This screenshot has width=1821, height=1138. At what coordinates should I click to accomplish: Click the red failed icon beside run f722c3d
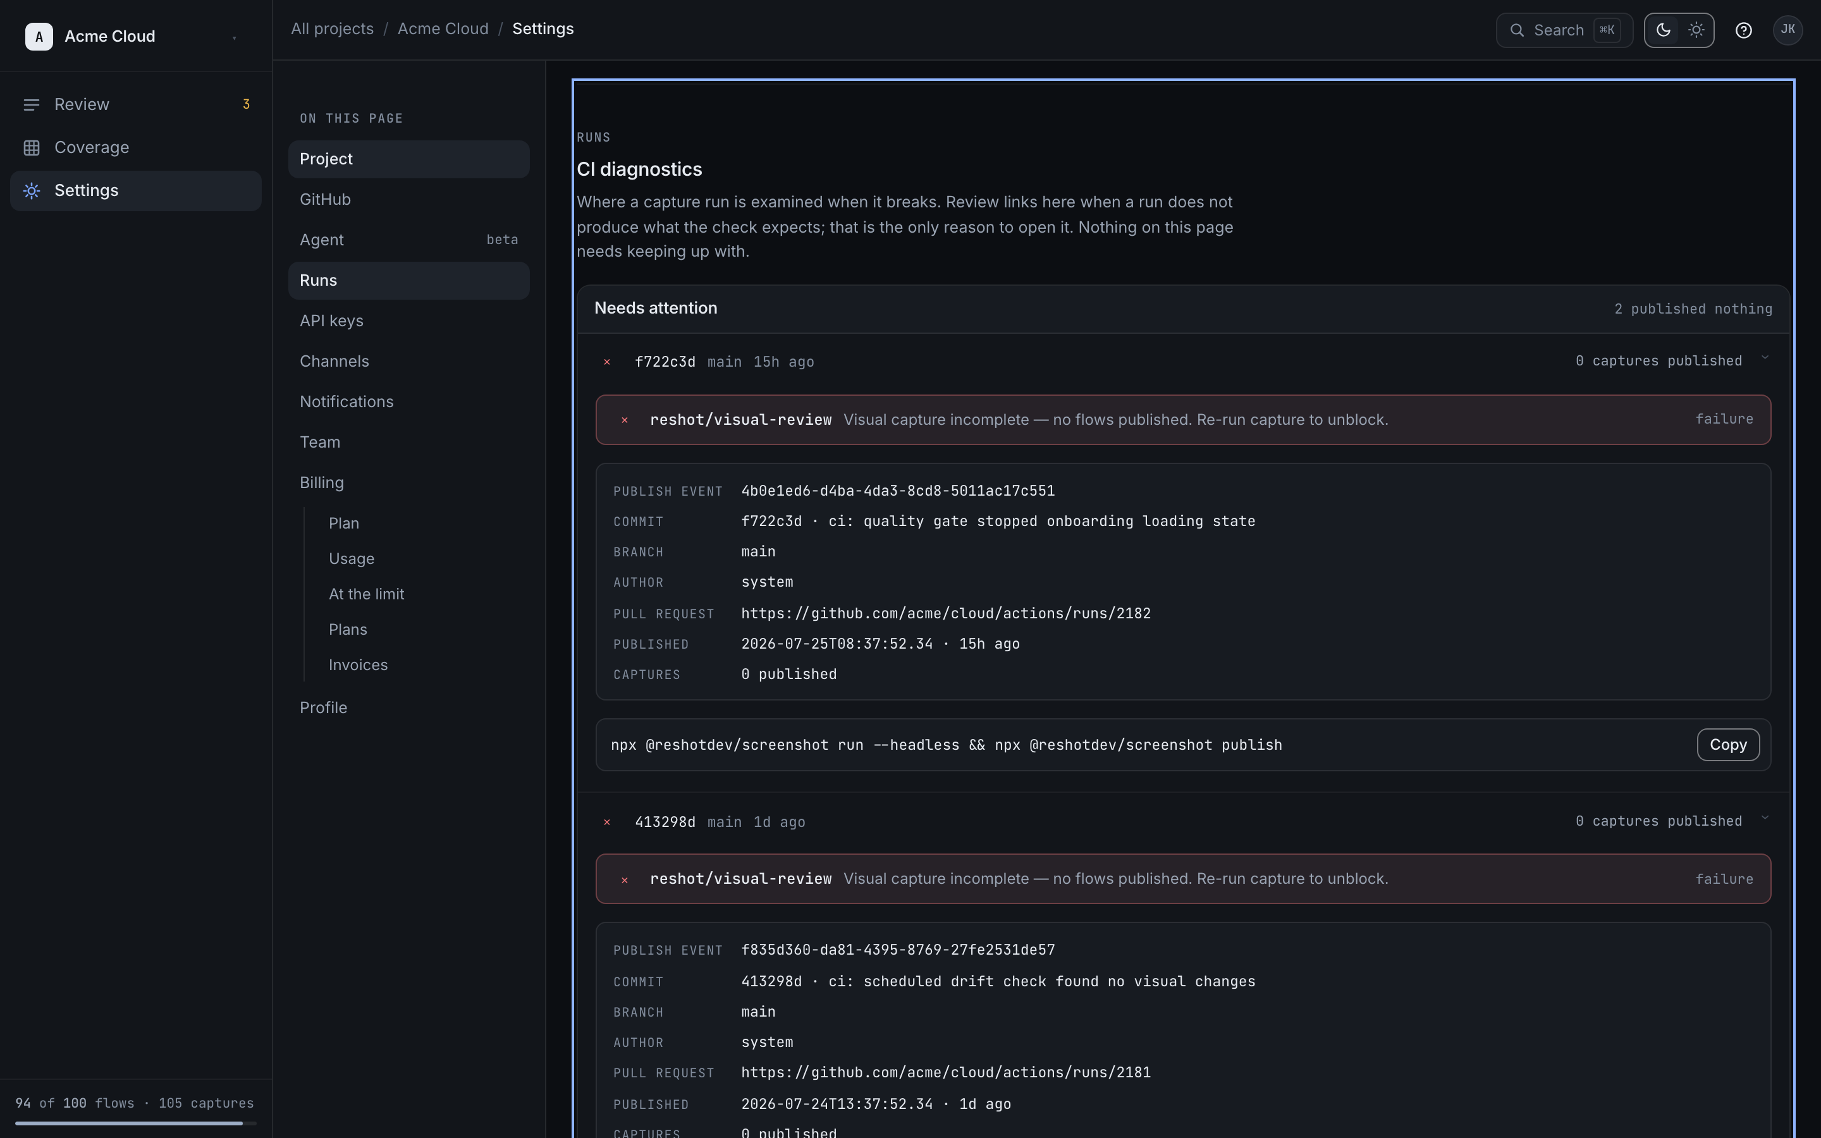(607, 362)
